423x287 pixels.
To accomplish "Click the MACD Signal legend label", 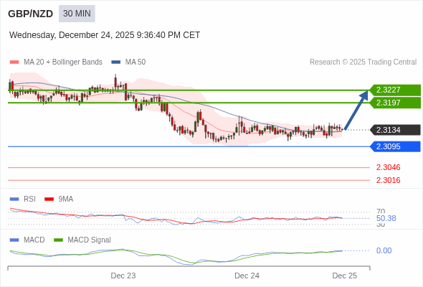I will pyautogui.click(x=90, y=240).
